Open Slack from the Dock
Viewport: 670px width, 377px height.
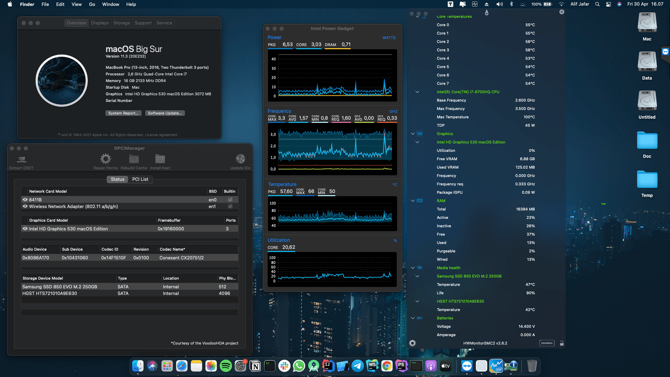(x=284, y=366)
